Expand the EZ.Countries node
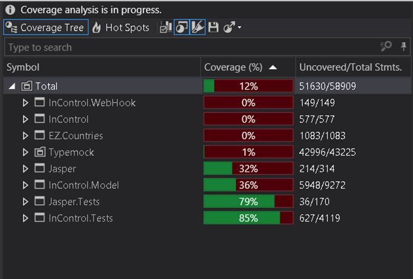This screenshot has height=279, width=413. (x=25, y=136)
